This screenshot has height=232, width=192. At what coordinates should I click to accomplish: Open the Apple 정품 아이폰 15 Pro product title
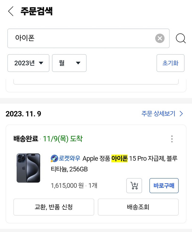click(x=114, y=164)
